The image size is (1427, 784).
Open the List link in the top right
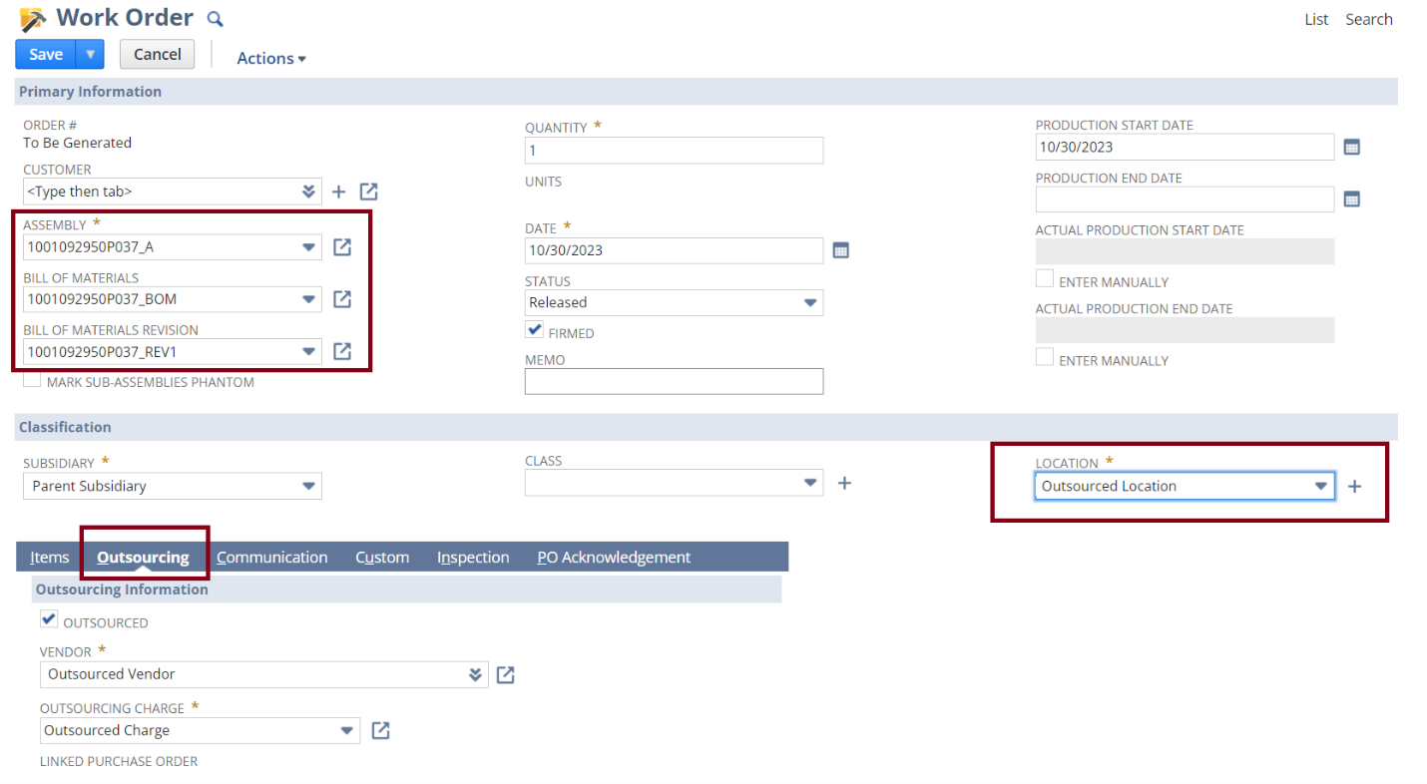[1316, 18]
